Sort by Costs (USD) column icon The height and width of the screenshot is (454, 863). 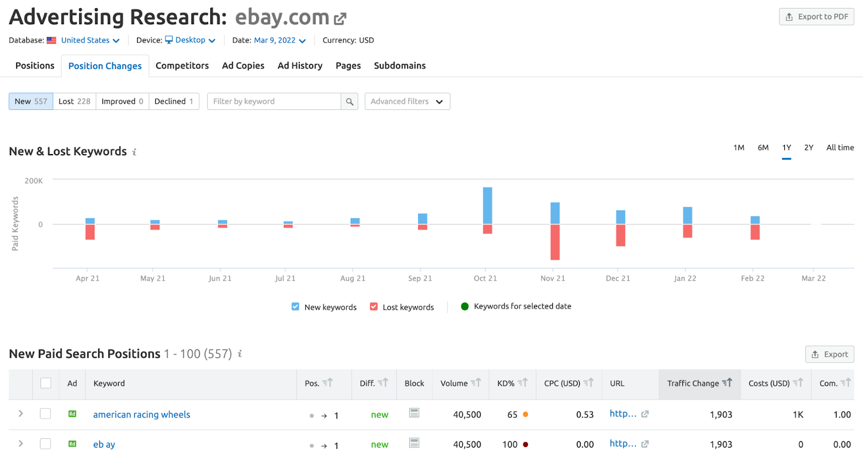click(798, 383)
